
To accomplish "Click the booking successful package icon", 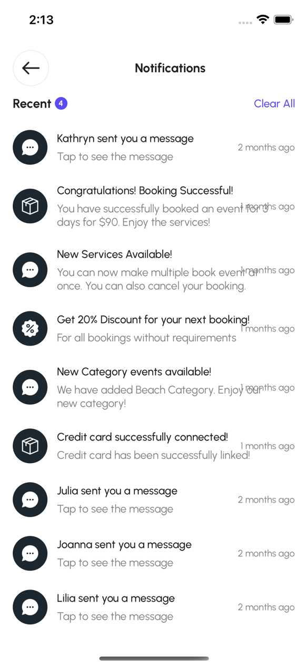I will 30,206.
